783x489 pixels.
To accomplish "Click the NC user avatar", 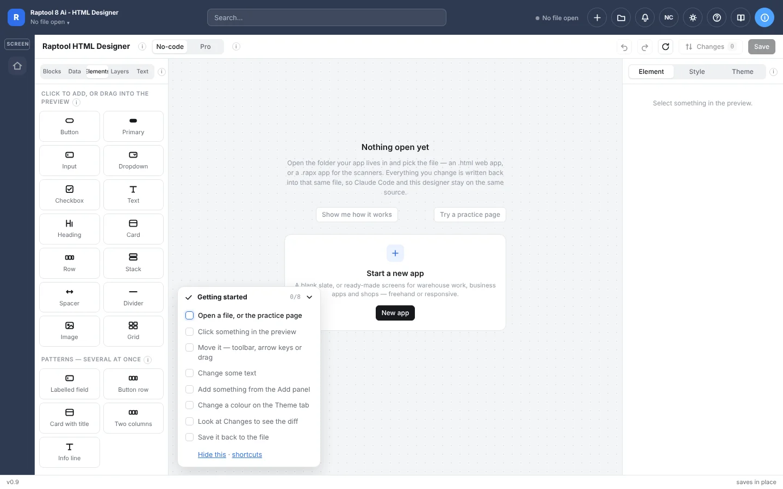I will [669, 17].
